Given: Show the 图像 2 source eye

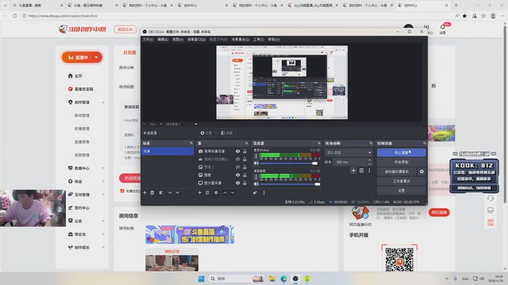Looking at the screenshot, I should point(237,167).
